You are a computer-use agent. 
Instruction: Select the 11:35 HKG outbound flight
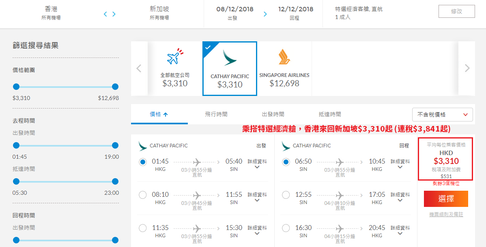tap(142, 228)
